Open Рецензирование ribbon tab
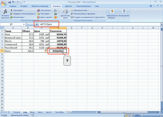Screen dimensions: 163x117 [84, 6]
